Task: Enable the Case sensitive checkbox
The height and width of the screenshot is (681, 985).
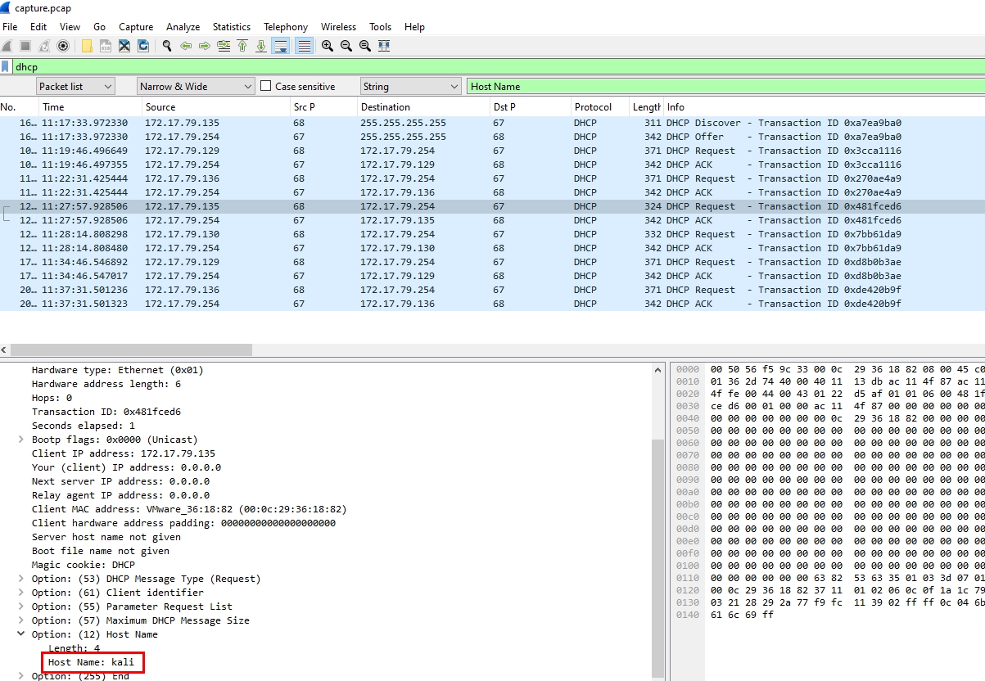Action: click(x=266, y=86)
